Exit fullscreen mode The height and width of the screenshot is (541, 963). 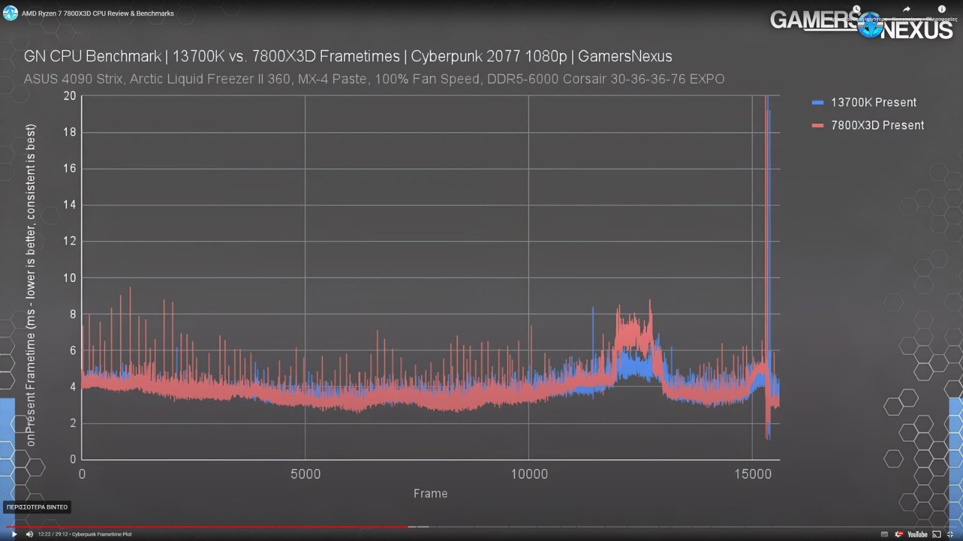coord(950,534)
